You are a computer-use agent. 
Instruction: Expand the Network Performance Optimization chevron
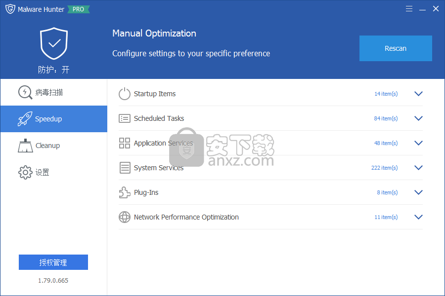tap(418, 217)
